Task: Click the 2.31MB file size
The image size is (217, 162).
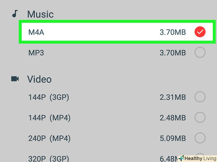Action: 173,97
